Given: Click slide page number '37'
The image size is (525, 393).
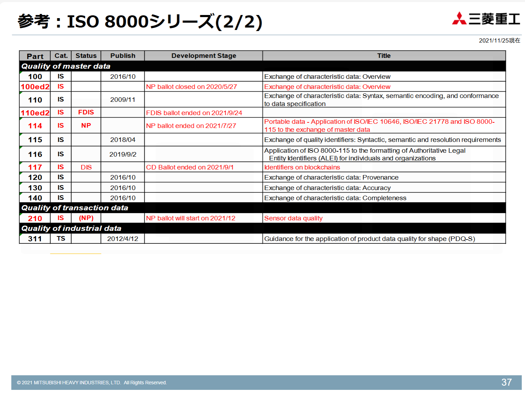Looking at the screenshot, I should tap(506, 383).
